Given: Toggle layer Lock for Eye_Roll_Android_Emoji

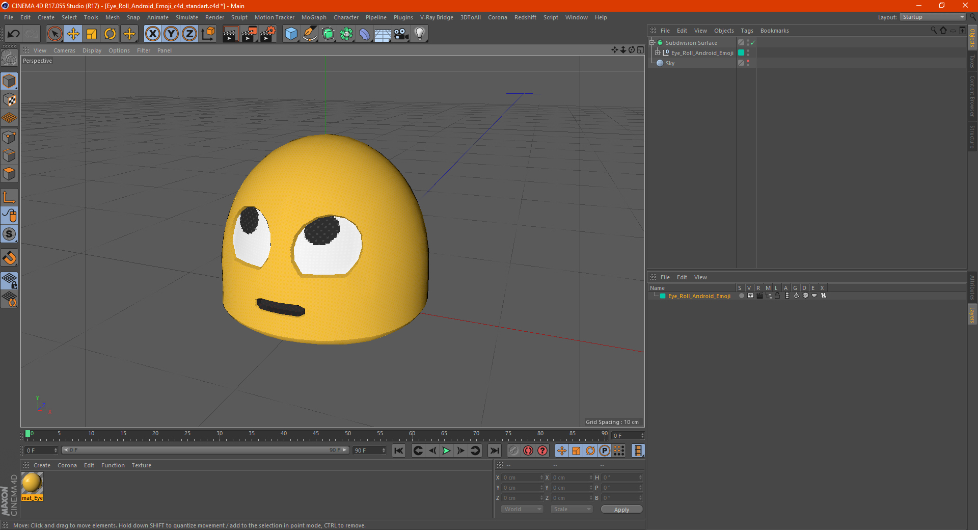Looking at the screenshot, I should 778,296.
